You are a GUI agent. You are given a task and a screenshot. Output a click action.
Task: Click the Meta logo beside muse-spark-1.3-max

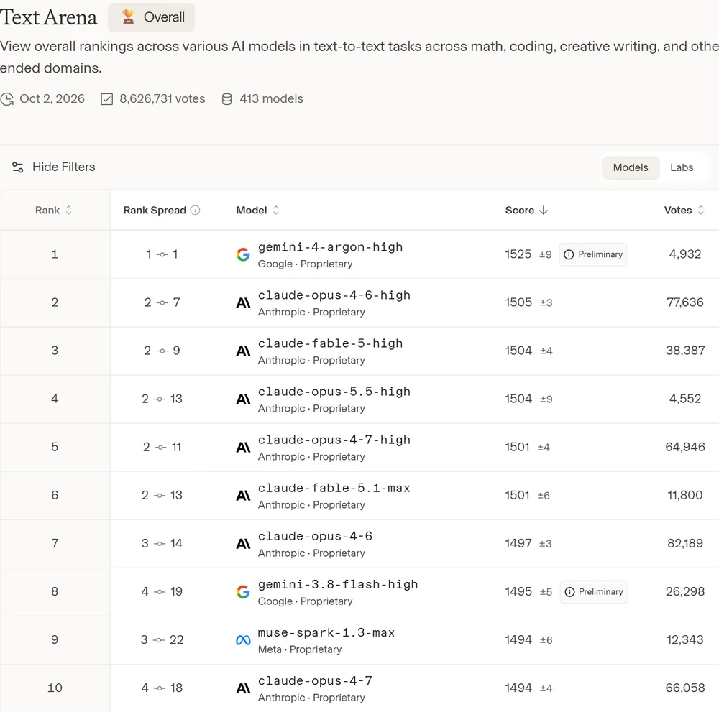click(x=243, y=639)
